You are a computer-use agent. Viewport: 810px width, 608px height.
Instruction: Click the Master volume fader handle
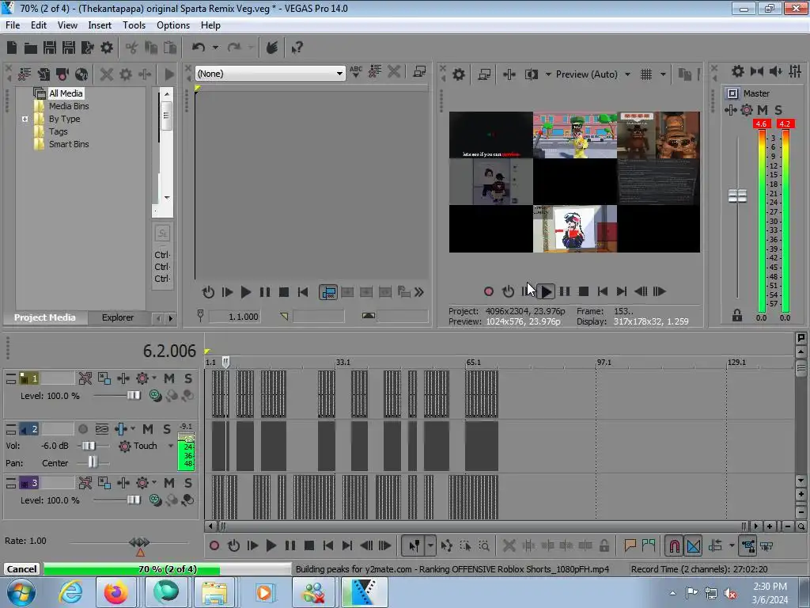(737, 196)
